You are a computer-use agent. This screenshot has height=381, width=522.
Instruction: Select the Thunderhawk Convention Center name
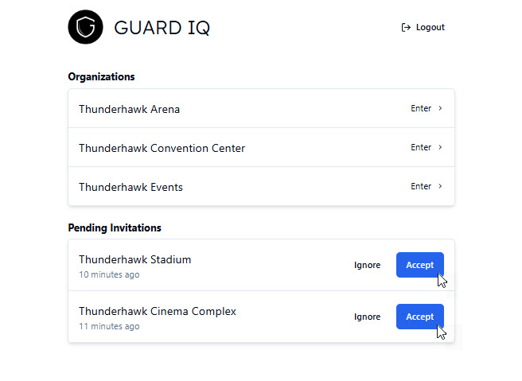pyautogui.click(x=162, y=148)
